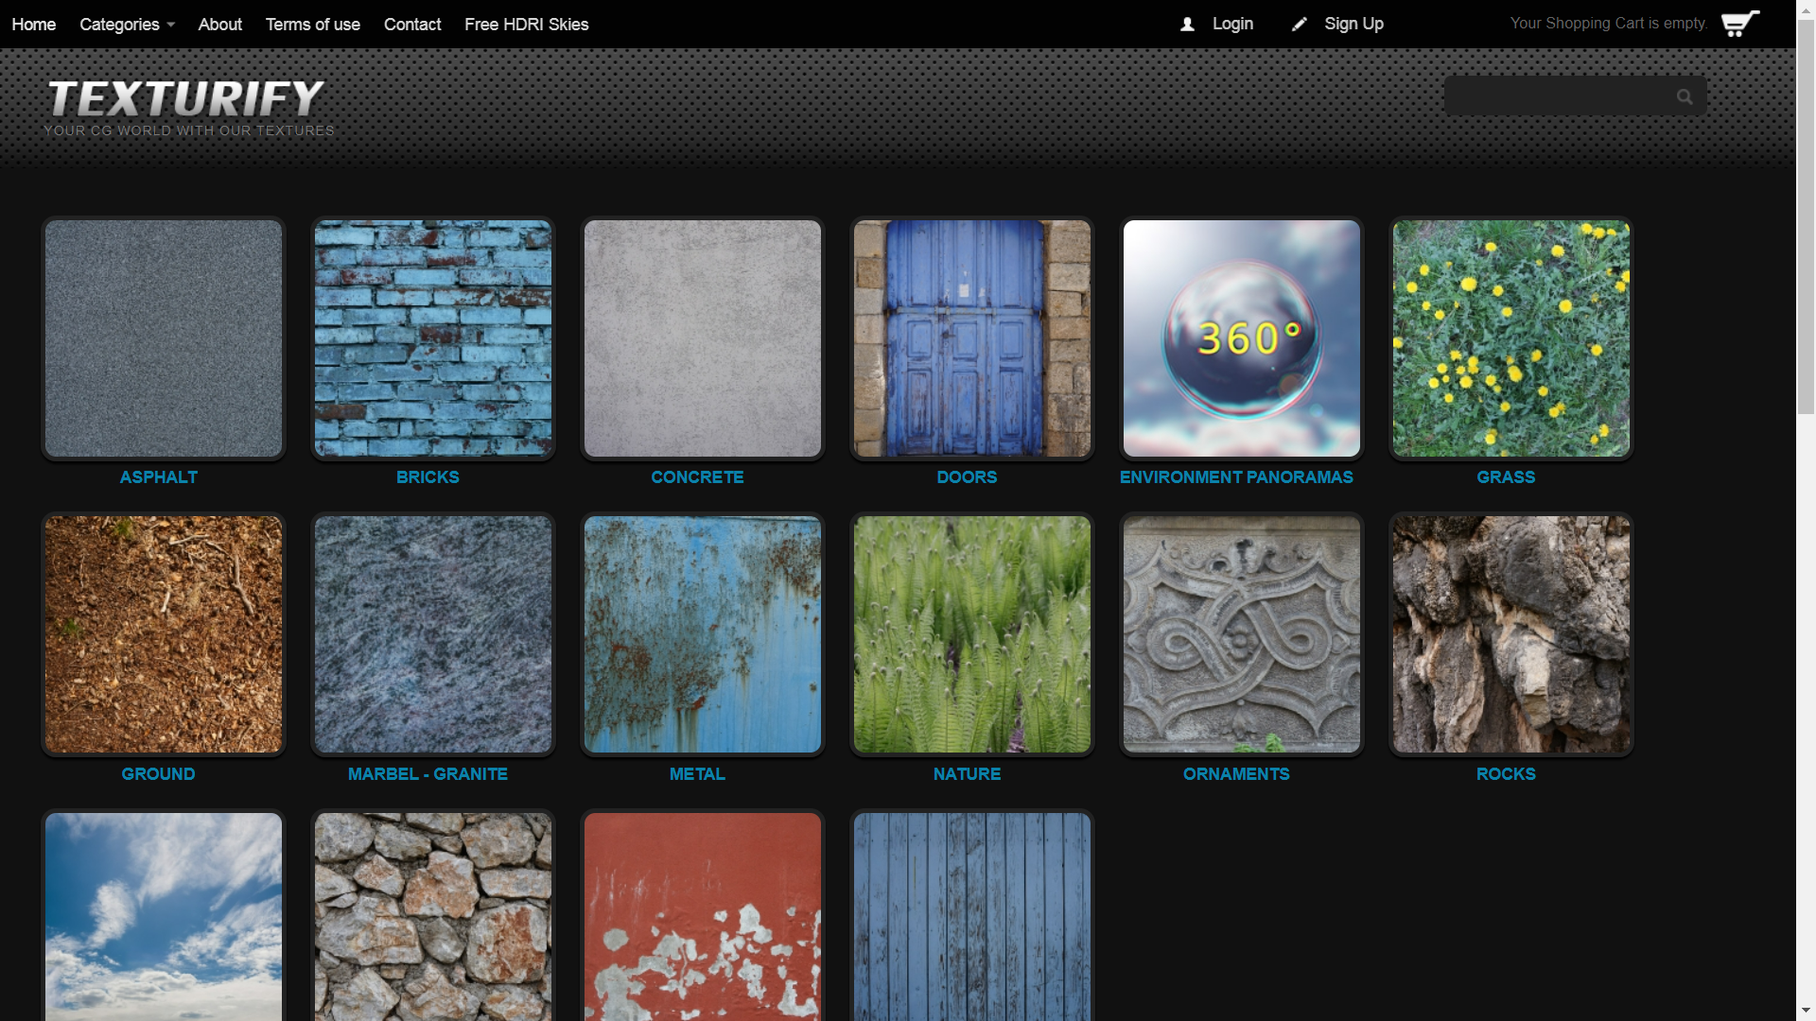The image size is (1816, 1021).
Task: Open the blue sky clouds thumbnail
Action: tap(164, 916)
